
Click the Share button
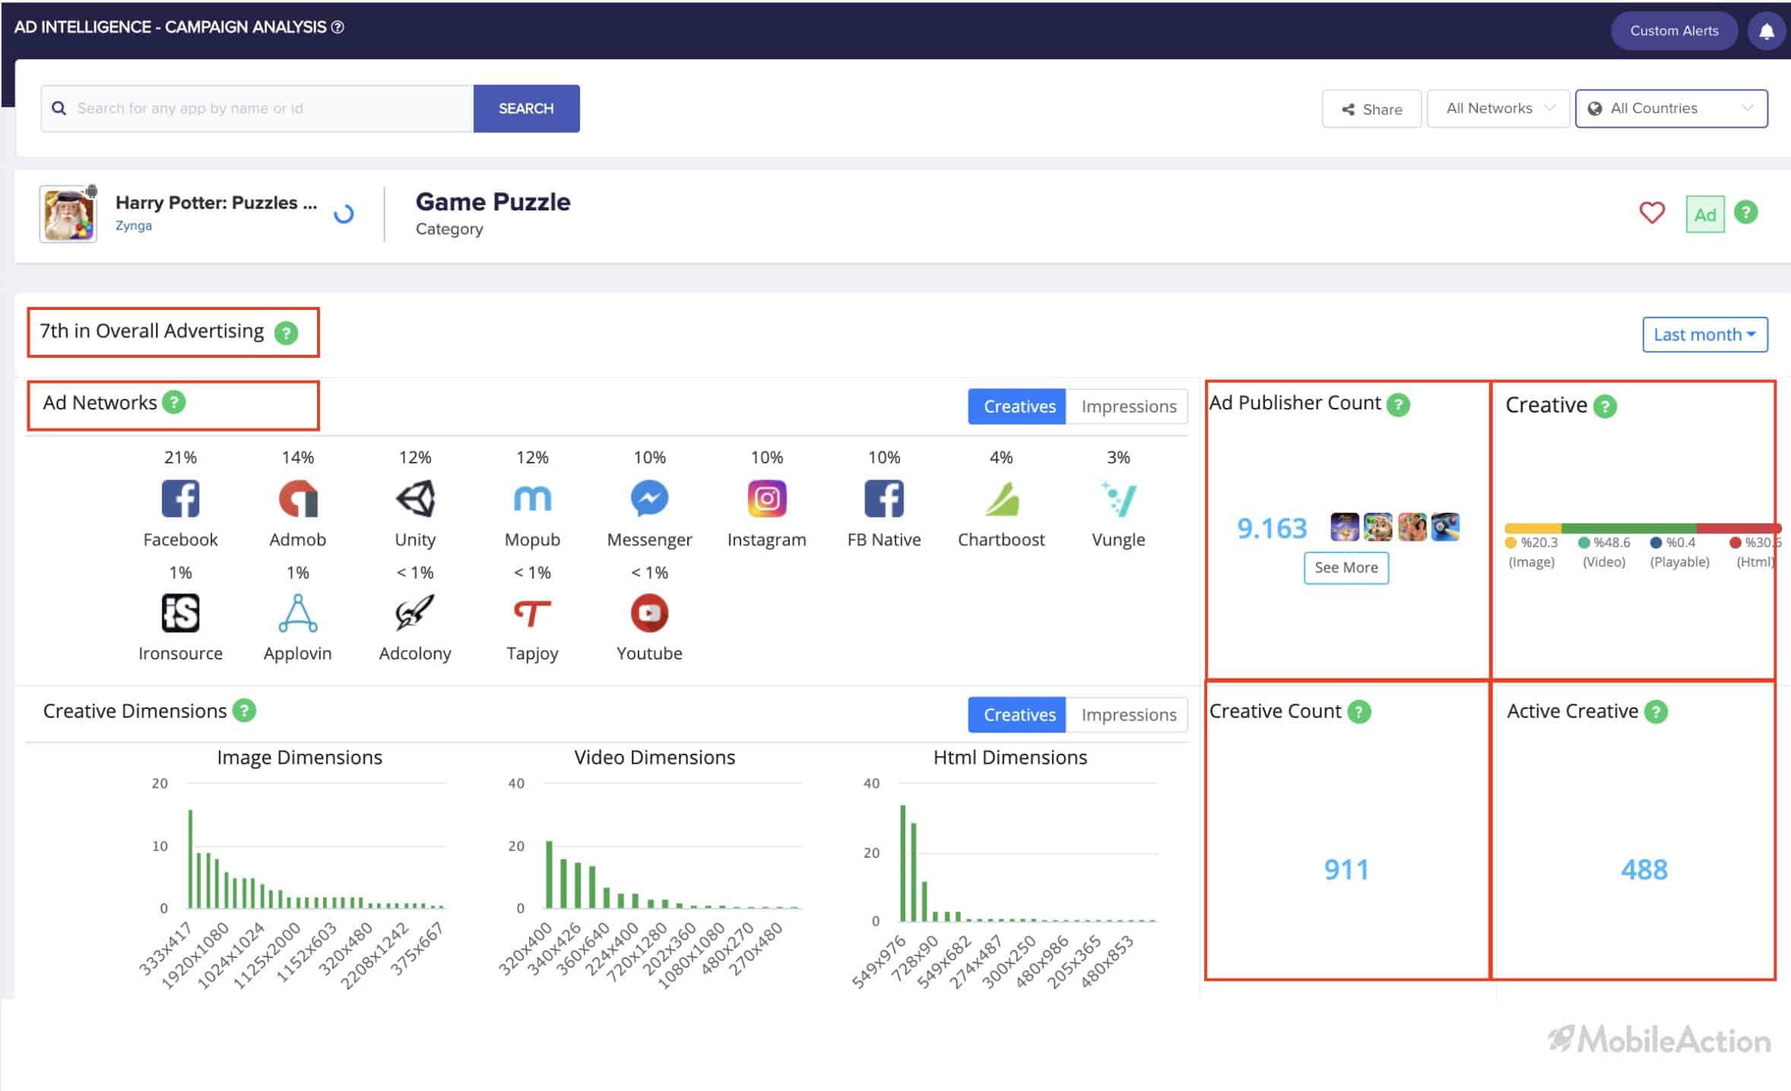[1371, 109]
